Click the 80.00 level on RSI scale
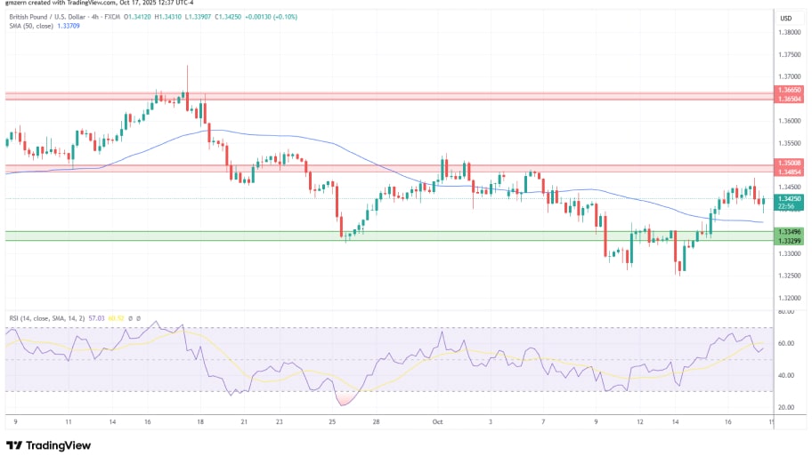812x456 pixels. pos(786,312)
